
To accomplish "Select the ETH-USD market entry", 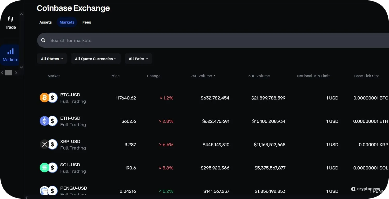I will click(x=70, y=121).
